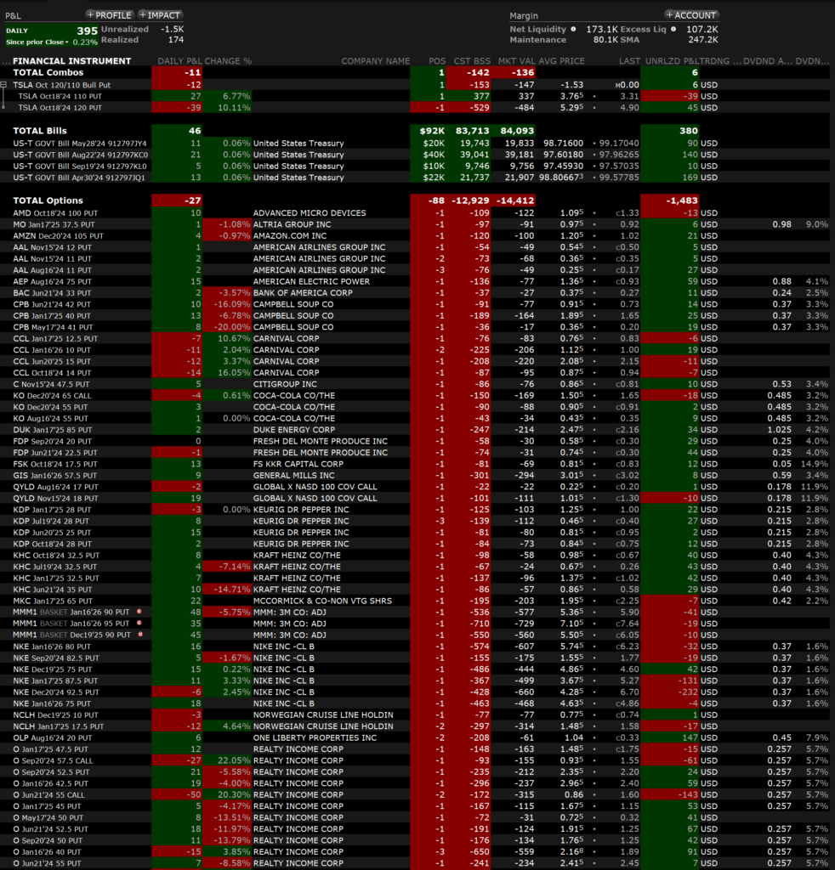Click red dot beside MMM1 Jan16'26 90 PUT

pyautogui.click(x=138, y=612)
